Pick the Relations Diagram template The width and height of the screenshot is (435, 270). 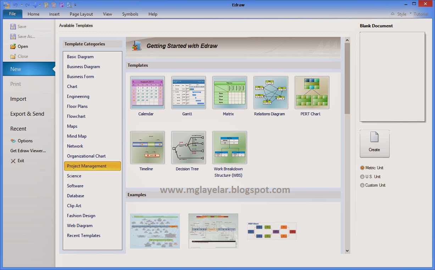point(271,93)
